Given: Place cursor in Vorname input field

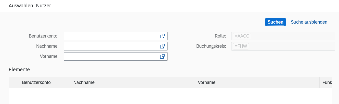Looking at the screenshot, I should pyautogui.click(x=111, y=57).
